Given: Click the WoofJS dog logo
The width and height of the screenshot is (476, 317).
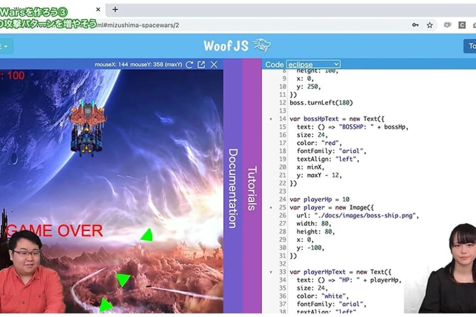Looking at the screenshot, I should tap(262, 45).
